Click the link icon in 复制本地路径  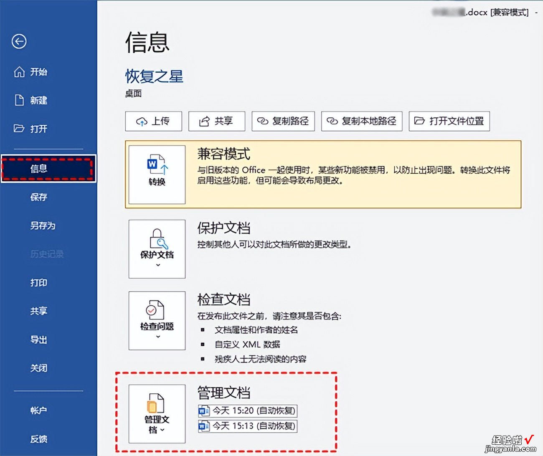point(332,121)
